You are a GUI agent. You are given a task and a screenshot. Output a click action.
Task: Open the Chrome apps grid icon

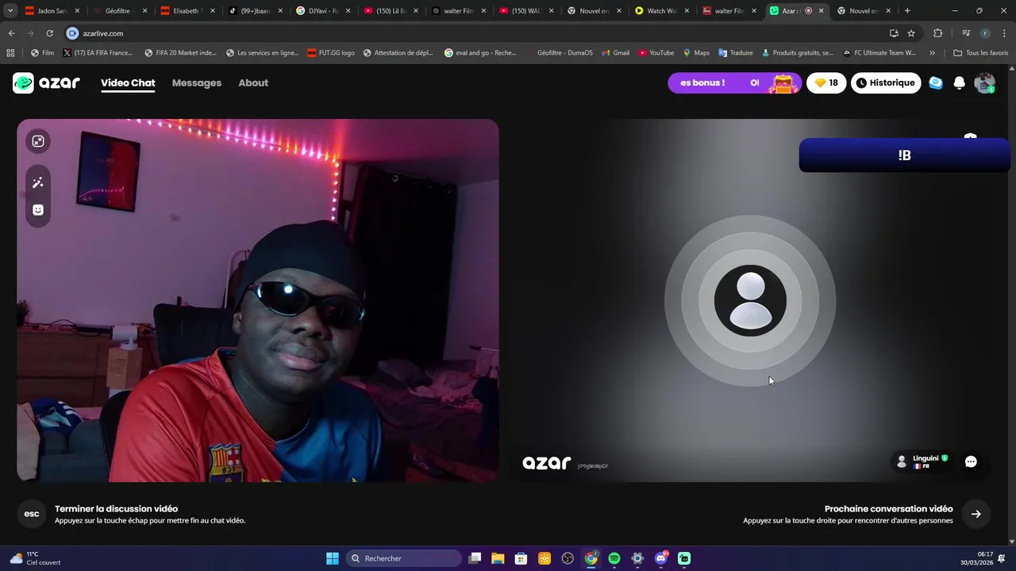pos(10,53)
